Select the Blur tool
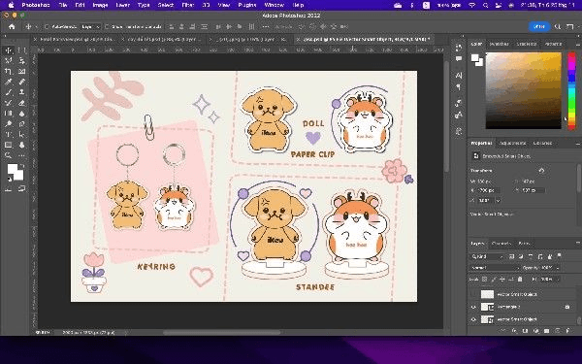The image size is (582, 364). pos(22,114)
